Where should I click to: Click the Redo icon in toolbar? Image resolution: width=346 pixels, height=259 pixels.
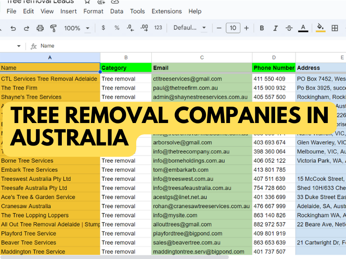[26, 28]
